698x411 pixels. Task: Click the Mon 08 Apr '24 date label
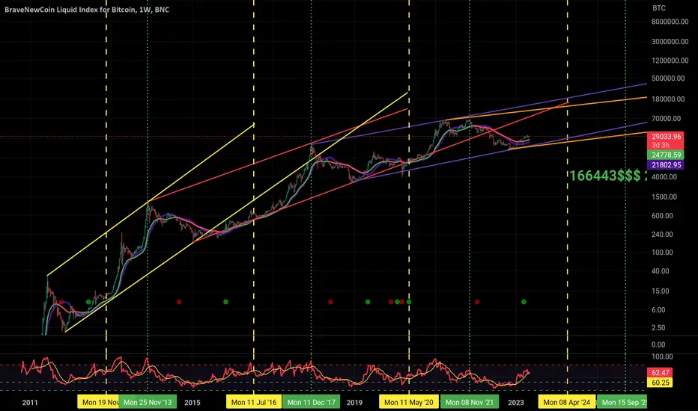click(567, 402)
